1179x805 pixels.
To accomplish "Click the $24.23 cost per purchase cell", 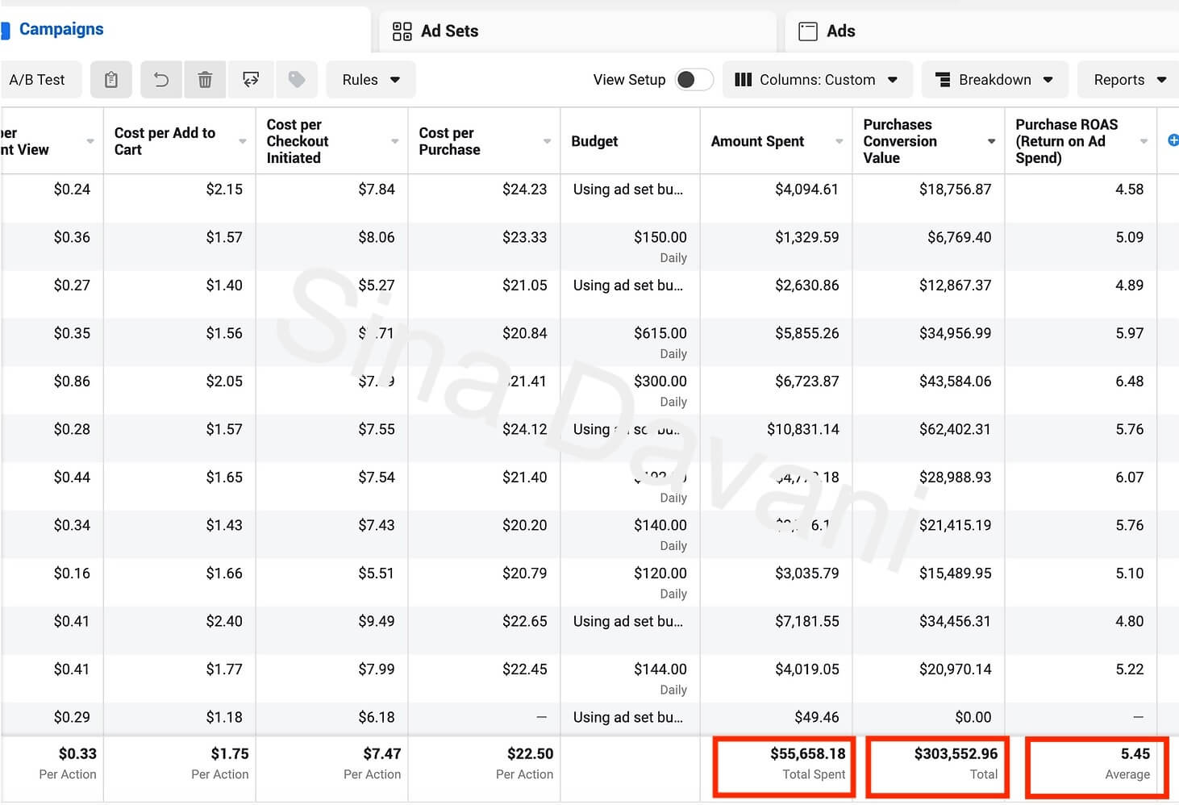I will [524, 190].
